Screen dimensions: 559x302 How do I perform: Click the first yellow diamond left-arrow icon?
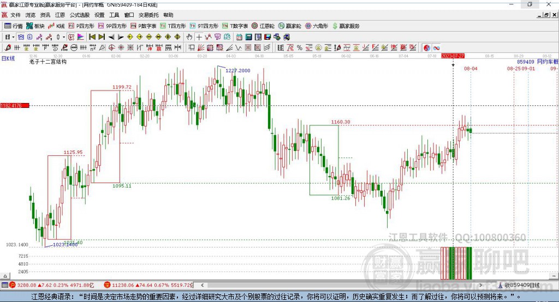(x=130, y=37)
